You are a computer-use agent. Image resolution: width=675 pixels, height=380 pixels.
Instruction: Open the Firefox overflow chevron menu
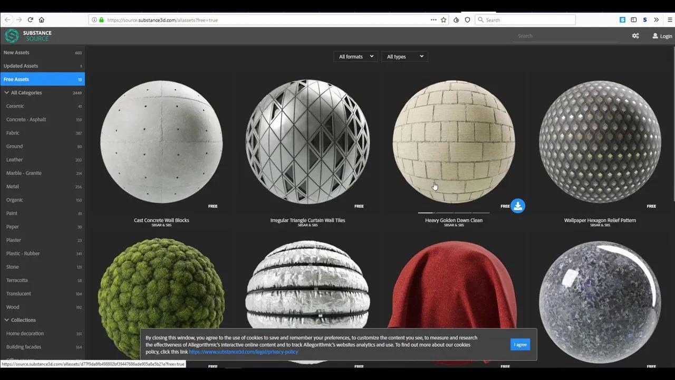point(657,20)
